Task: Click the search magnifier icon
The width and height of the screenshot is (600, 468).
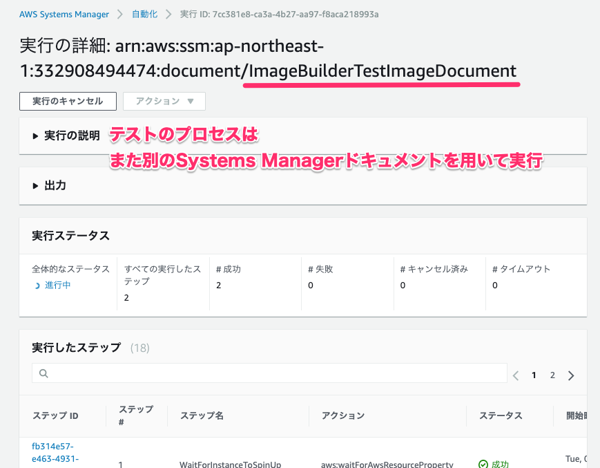Action: [43, 373]
